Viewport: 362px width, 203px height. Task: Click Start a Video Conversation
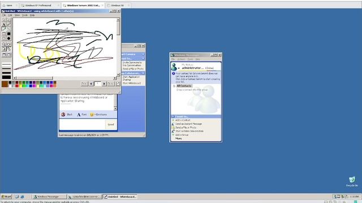click(189, 131)
